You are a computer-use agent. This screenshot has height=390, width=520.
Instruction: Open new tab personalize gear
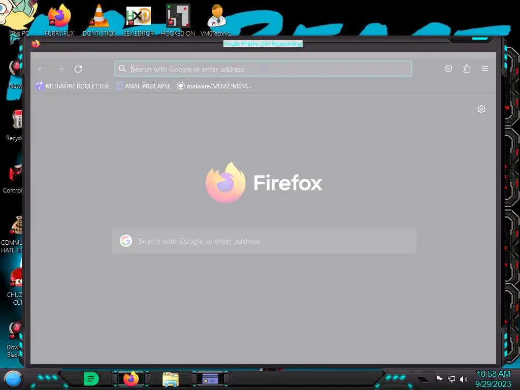481,109
